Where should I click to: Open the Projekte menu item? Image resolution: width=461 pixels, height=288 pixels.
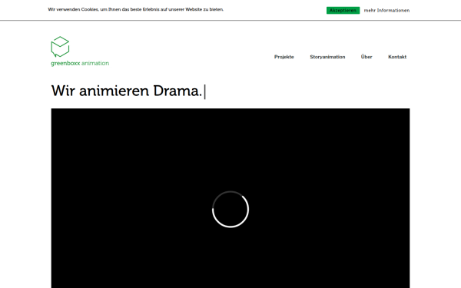pos(284,57)
